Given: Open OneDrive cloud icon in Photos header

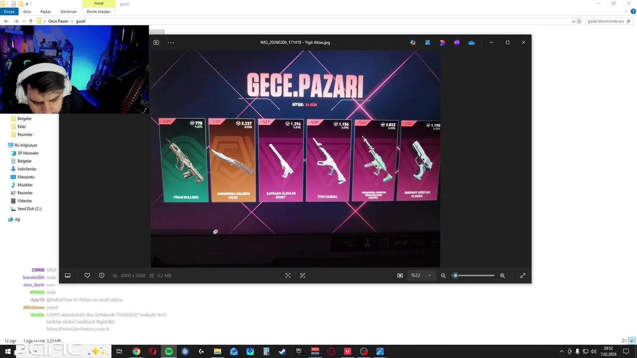Looking at the screenshot, I should click(471, 42).
